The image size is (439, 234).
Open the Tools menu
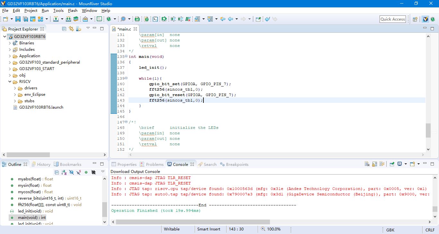58,10
